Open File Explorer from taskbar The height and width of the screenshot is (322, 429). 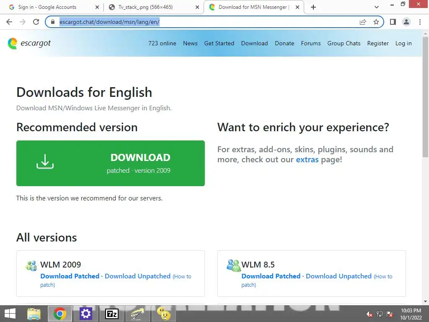pos(34,314)
